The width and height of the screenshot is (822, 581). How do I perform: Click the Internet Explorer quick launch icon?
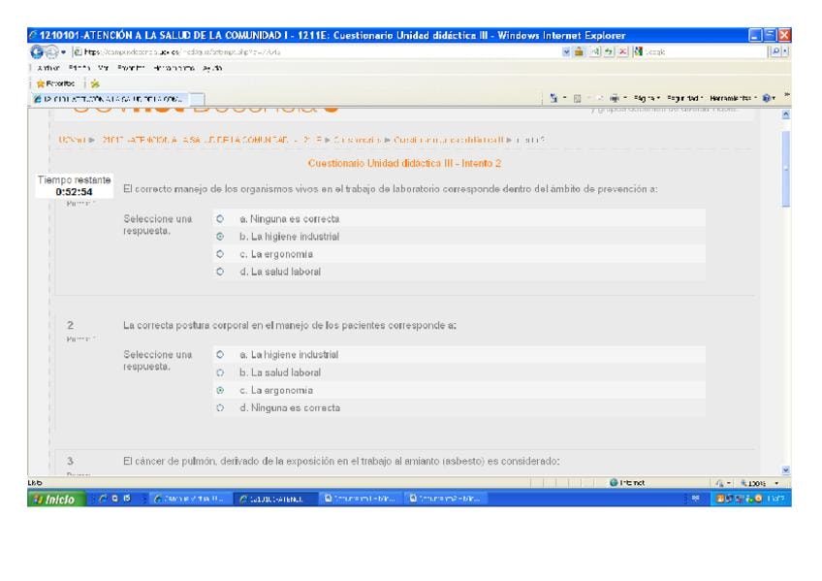pos(103,499)
